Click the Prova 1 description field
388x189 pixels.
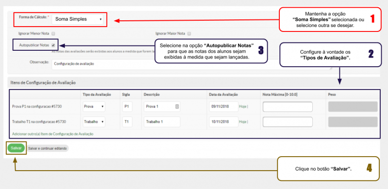click(x=162, y=107)
